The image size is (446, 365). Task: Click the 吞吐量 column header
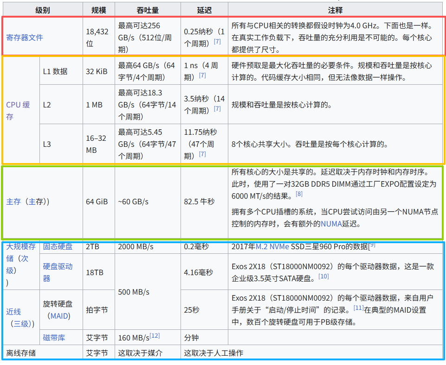coord(148,10)
